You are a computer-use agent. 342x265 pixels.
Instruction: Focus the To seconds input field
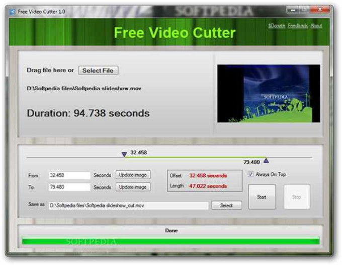[69, 187]
